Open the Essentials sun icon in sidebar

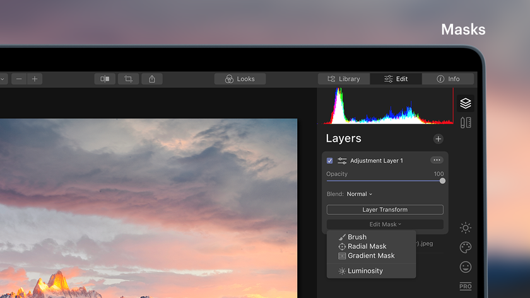tap(466, 228)
